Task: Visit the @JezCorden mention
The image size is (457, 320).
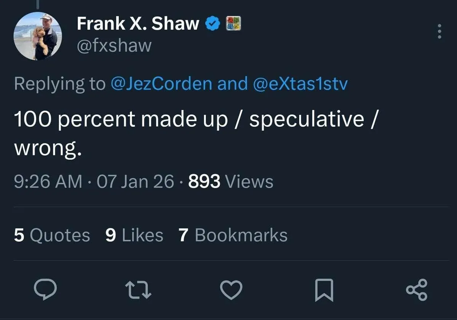Action: coord(161,83)
